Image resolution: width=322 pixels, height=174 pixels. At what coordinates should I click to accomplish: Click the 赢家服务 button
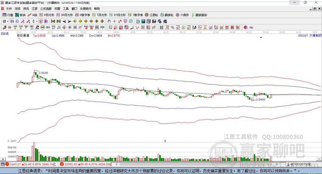click(x=199, y=15)
